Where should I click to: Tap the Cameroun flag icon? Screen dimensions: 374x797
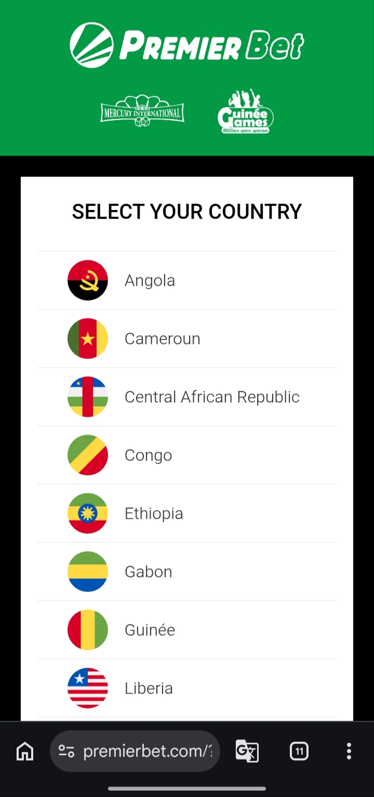tap(88, 339)
